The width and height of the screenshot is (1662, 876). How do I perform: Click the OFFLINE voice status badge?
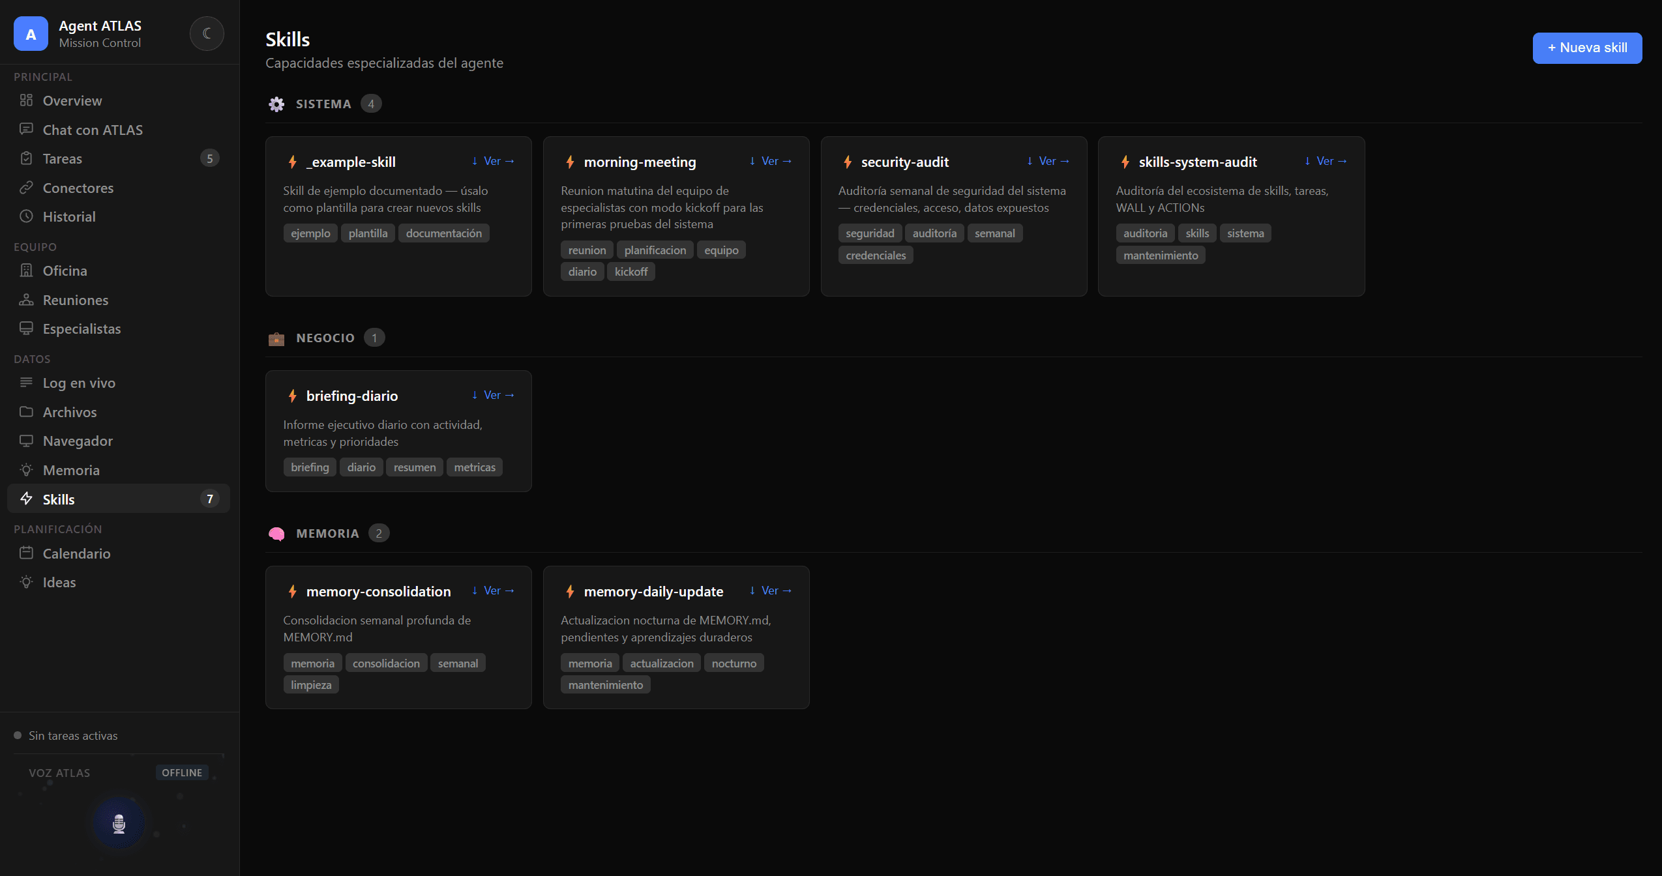(182, 772)
